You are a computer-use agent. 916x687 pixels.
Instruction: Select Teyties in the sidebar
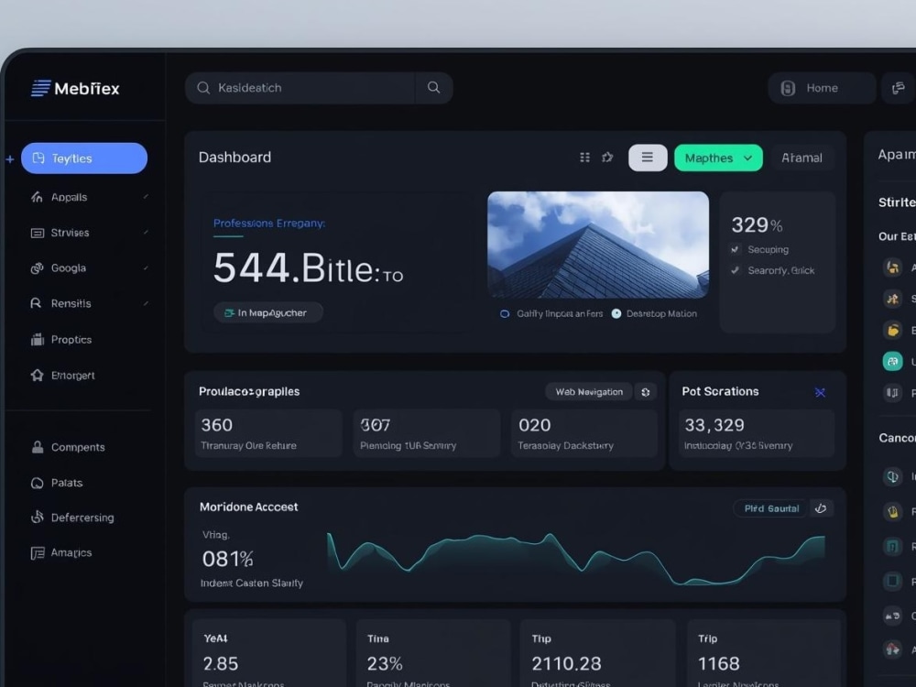[x=84, y=158]
